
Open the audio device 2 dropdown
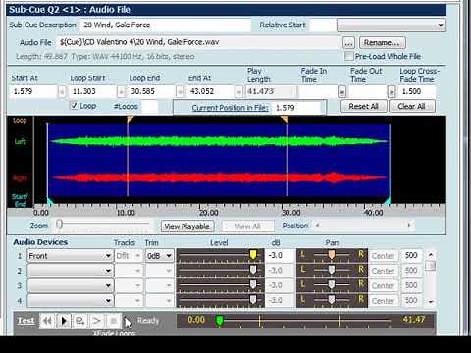(71, 271)
